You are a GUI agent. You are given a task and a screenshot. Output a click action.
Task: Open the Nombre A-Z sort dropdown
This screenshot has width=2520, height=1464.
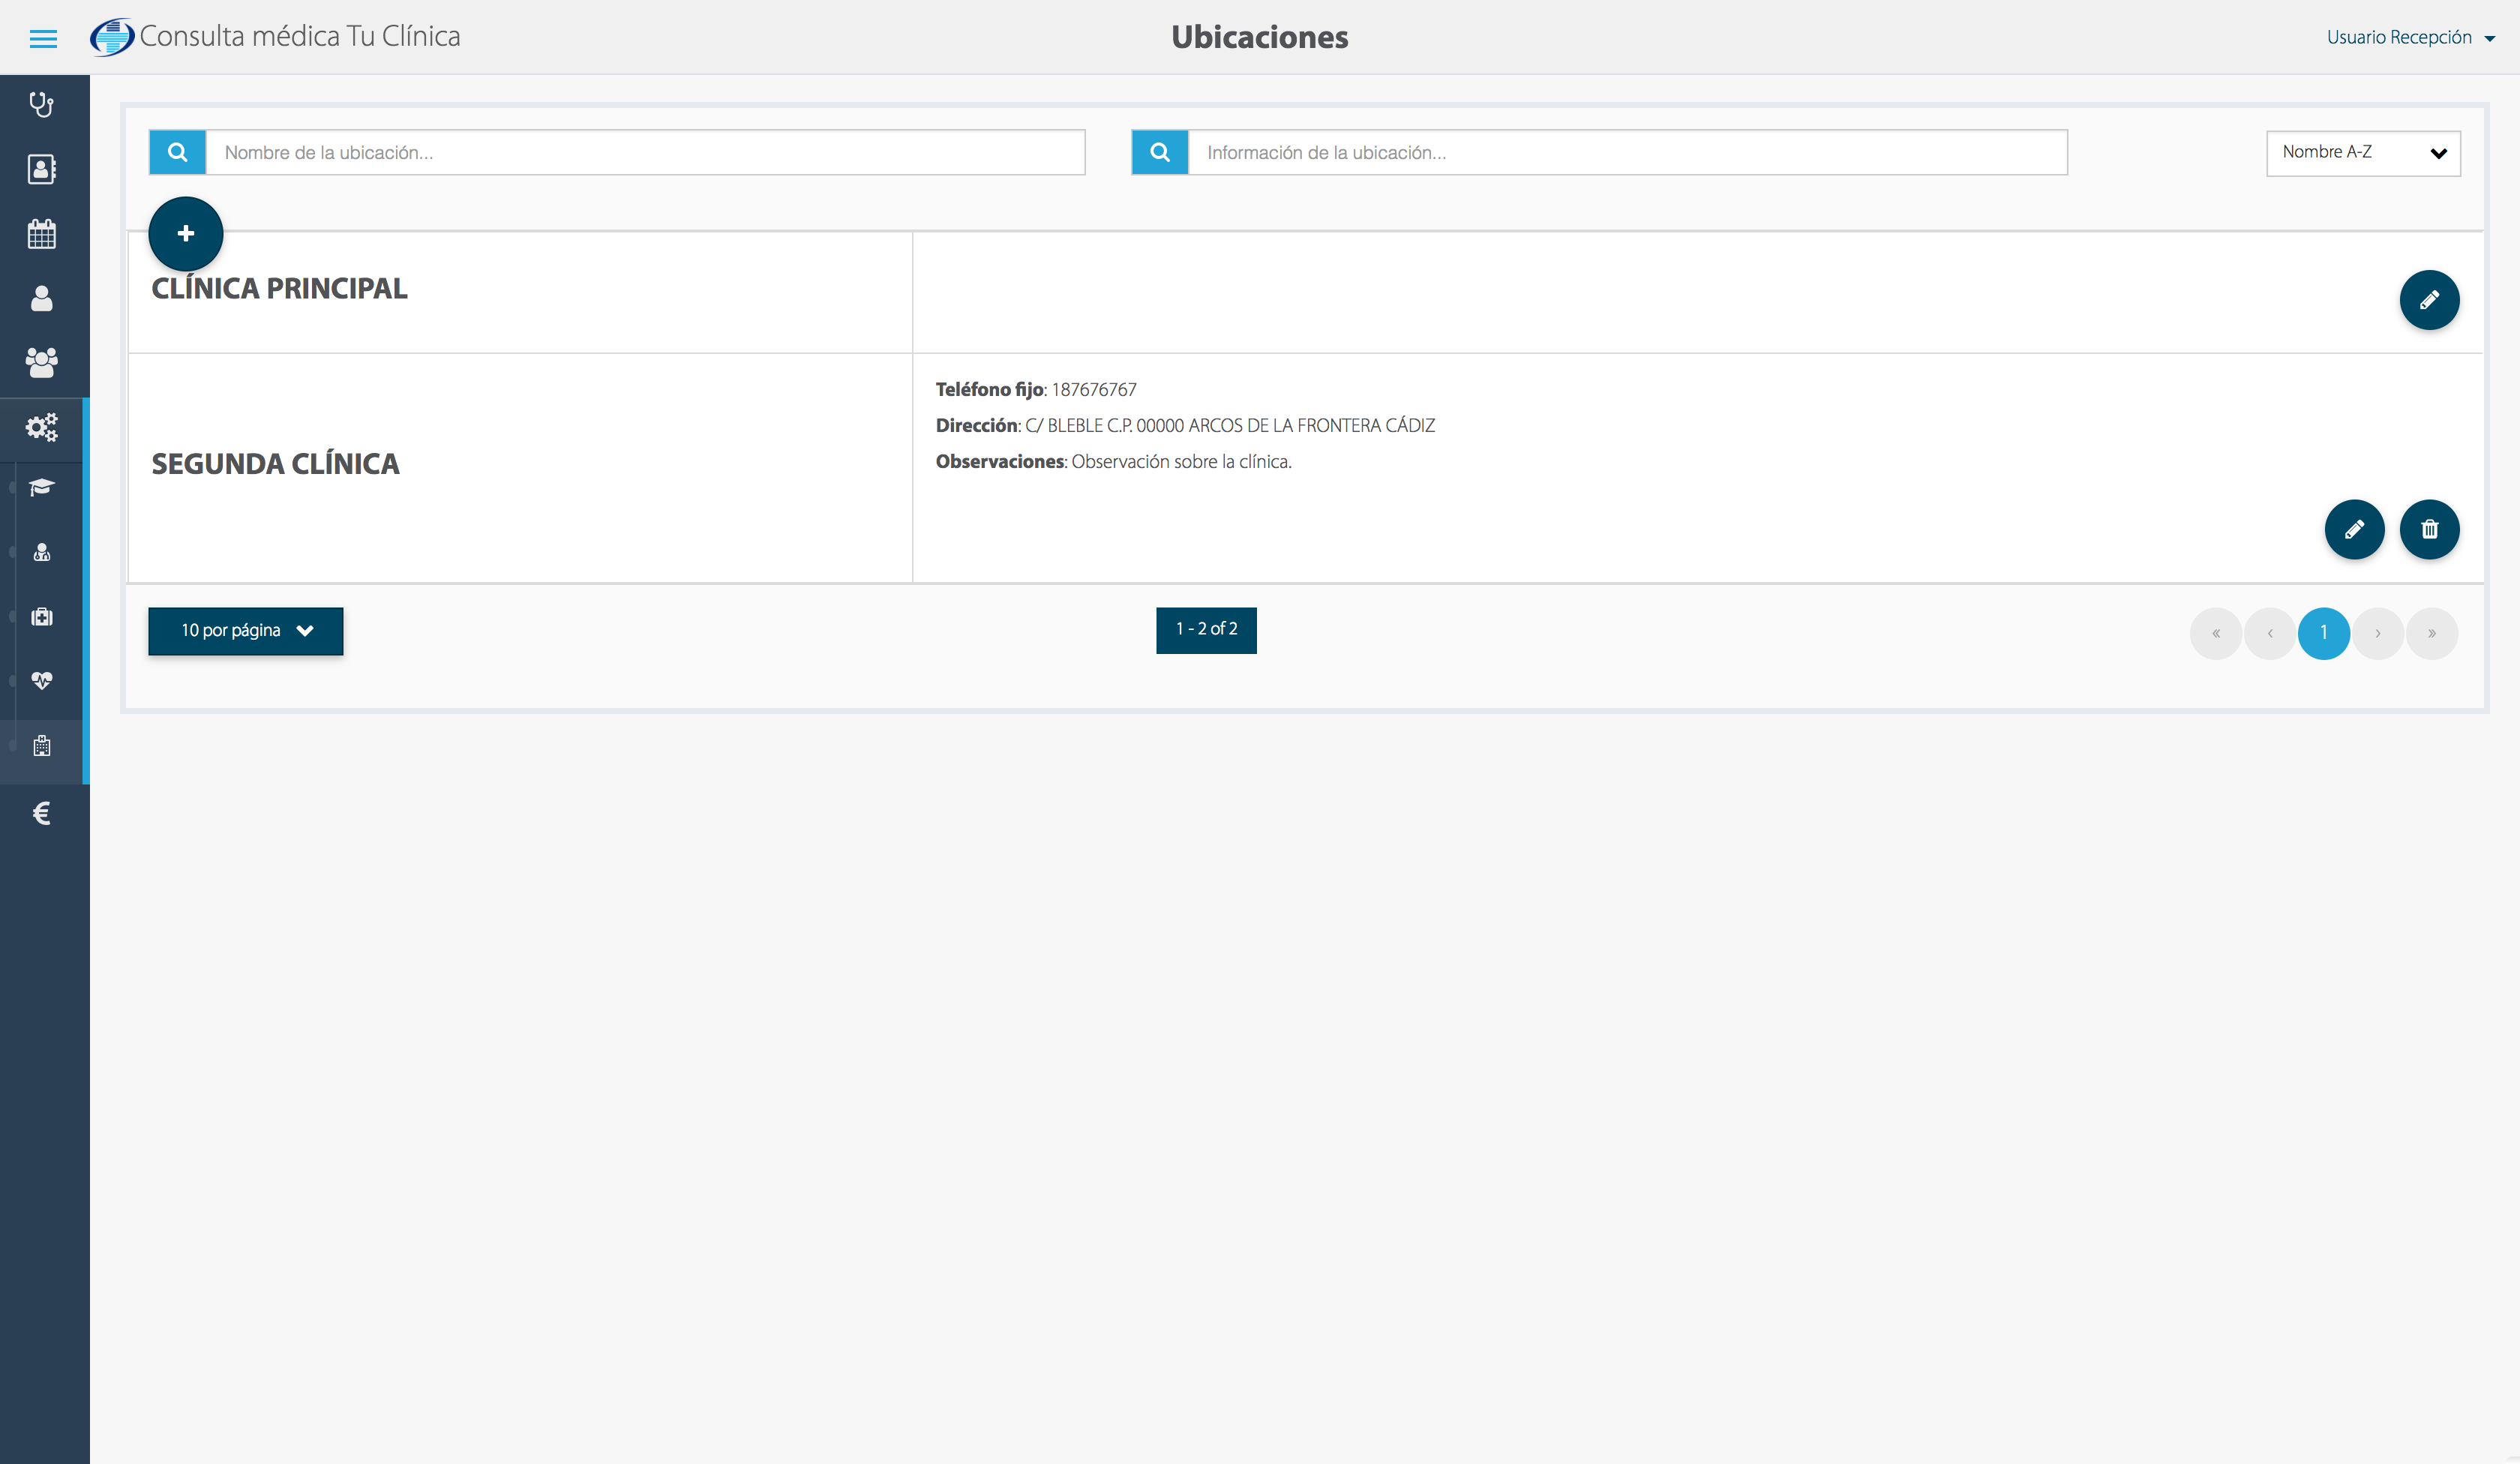tap(2362, 153)
